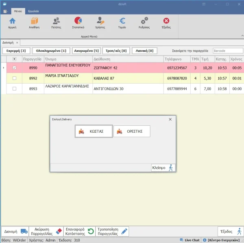Click the Barcode scan input field
The width and height of the screenshot is (244, 243).
click(x=227, y=51)
